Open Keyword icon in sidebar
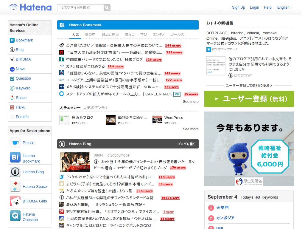 click(12, 88)
